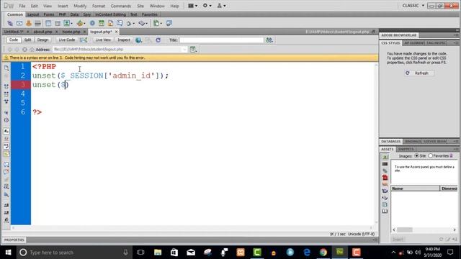This screenshot has height=259, width=461.
Task: Select the Favorites radio button in Assets
Action: [431, 156]
